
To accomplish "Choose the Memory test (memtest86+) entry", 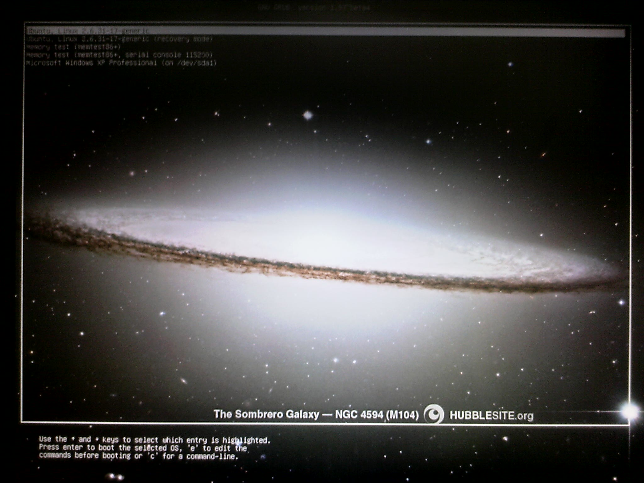I will click(x=74, y=47).
